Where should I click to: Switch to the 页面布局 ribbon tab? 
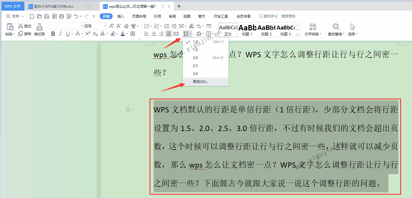pyautogui.click(x=139, y=16)
